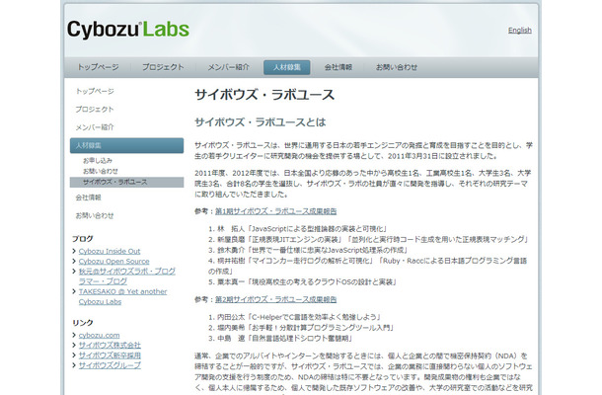Open トップページ in the top navigation bar
This screenshot has height=395, width=602.
pyautogui.click(x=98, y=67)
